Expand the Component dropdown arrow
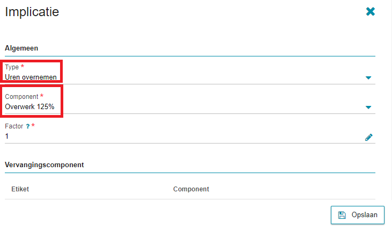The image size is (392, 229). 368,107
